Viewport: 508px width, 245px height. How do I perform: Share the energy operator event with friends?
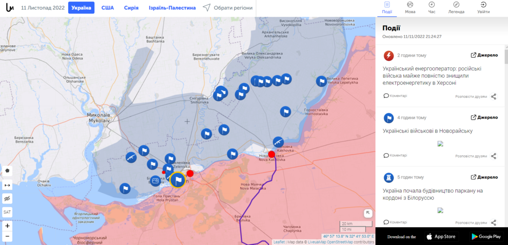(x=476, y=96)
